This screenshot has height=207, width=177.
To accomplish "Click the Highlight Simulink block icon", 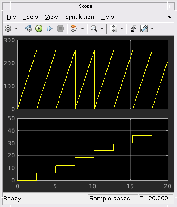I will [74, 29].
